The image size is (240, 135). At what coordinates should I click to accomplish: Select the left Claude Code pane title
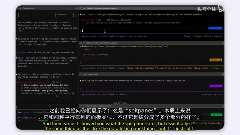point(28,8)
